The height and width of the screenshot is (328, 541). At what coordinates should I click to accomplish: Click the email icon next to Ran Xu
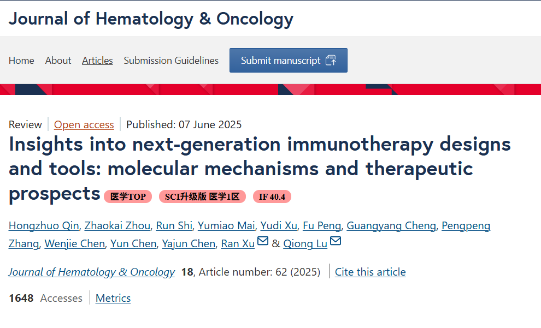point(263,241)
